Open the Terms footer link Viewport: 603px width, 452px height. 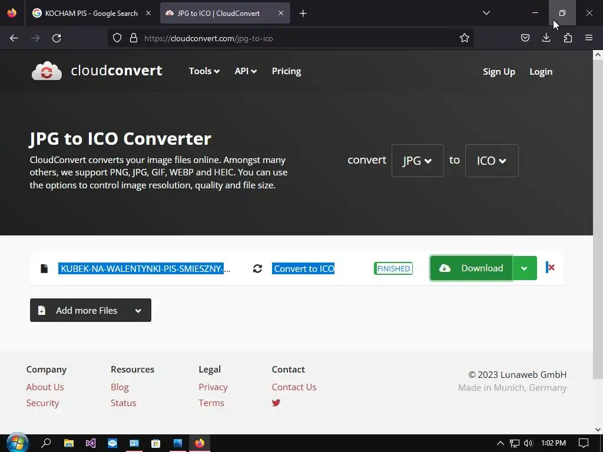211,403
